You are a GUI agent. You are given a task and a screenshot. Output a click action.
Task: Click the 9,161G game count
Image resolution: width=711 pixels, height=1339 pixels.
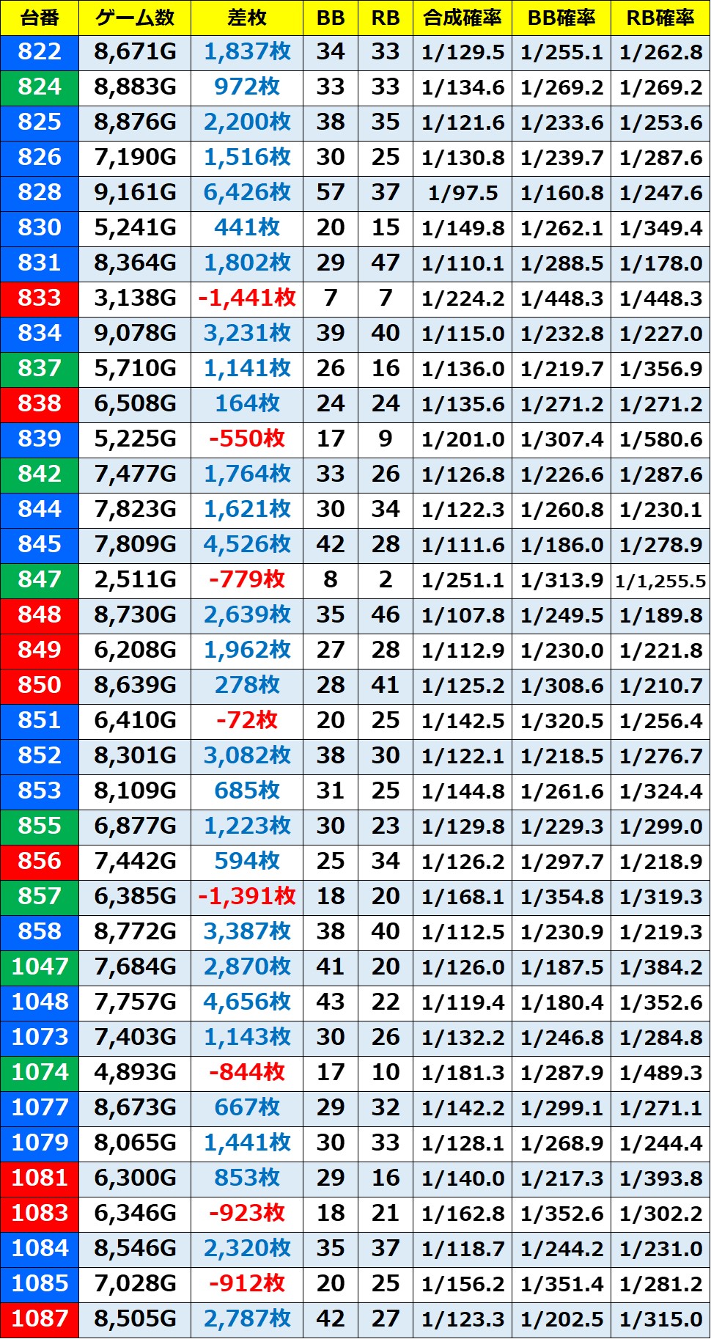(135, 194)
